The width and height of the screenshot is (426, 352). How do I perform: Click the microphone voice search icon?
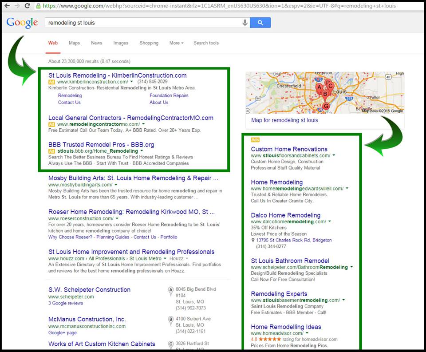coord(245,23)
